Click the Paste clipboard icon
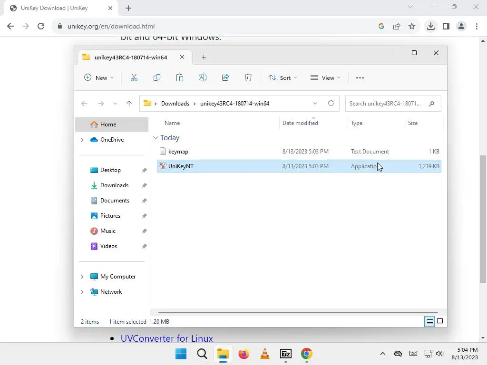Viewport: 487px width, 365px height. (x=179, y=77)
